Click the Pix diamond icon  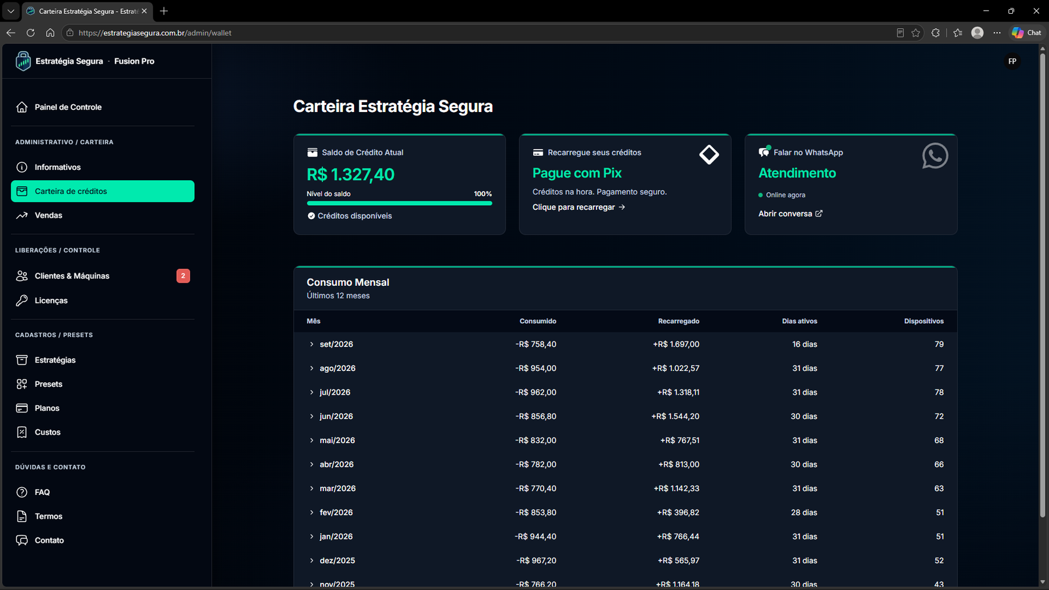click(709, 155)
